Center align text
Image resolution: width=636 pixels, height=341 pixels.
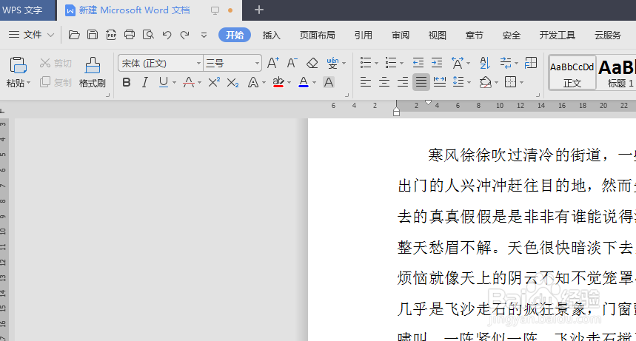384,82
